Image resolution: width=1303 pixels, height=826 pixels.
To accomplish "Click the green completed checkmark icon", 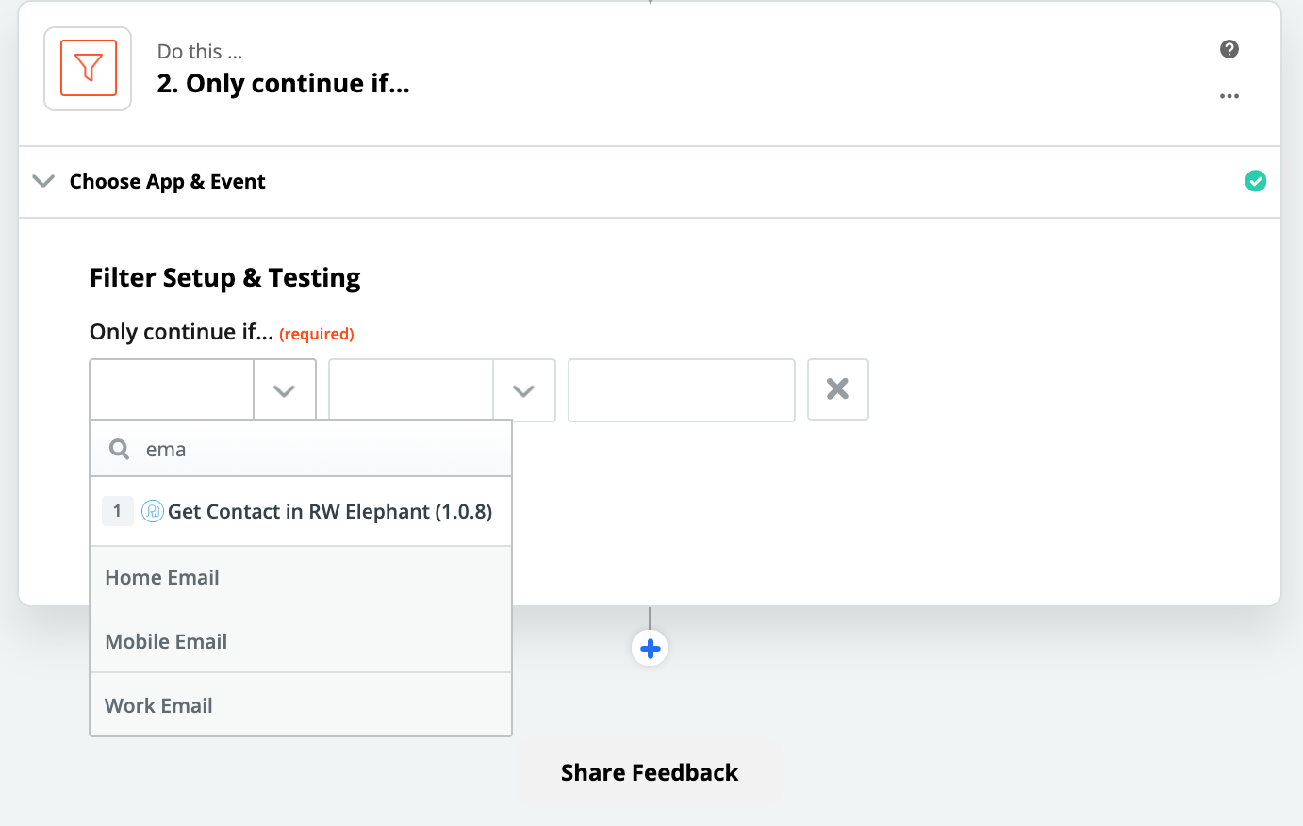I will pos(1255,181).
